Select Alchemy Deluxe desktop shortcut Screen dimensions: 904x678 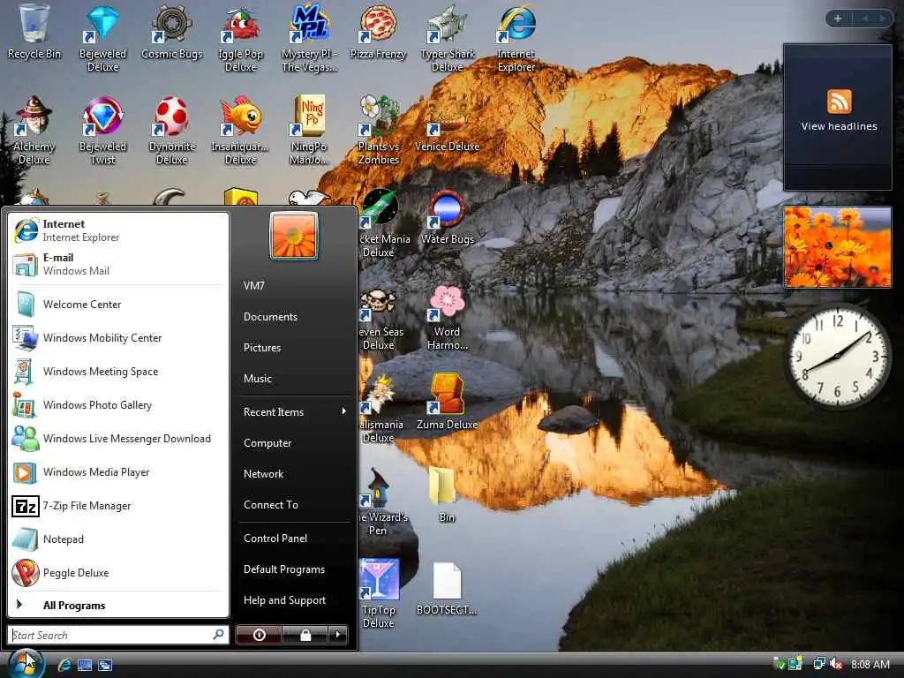[34, 131]
